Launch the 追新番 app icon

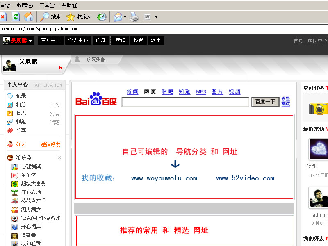point(15,235)
